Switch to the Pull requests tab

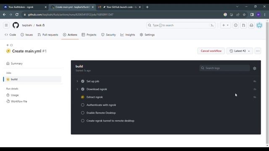pos(48,35)
